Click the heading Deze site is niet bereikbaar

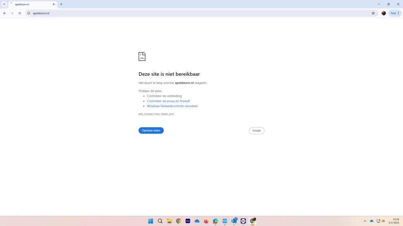click(x=169, y=74)
